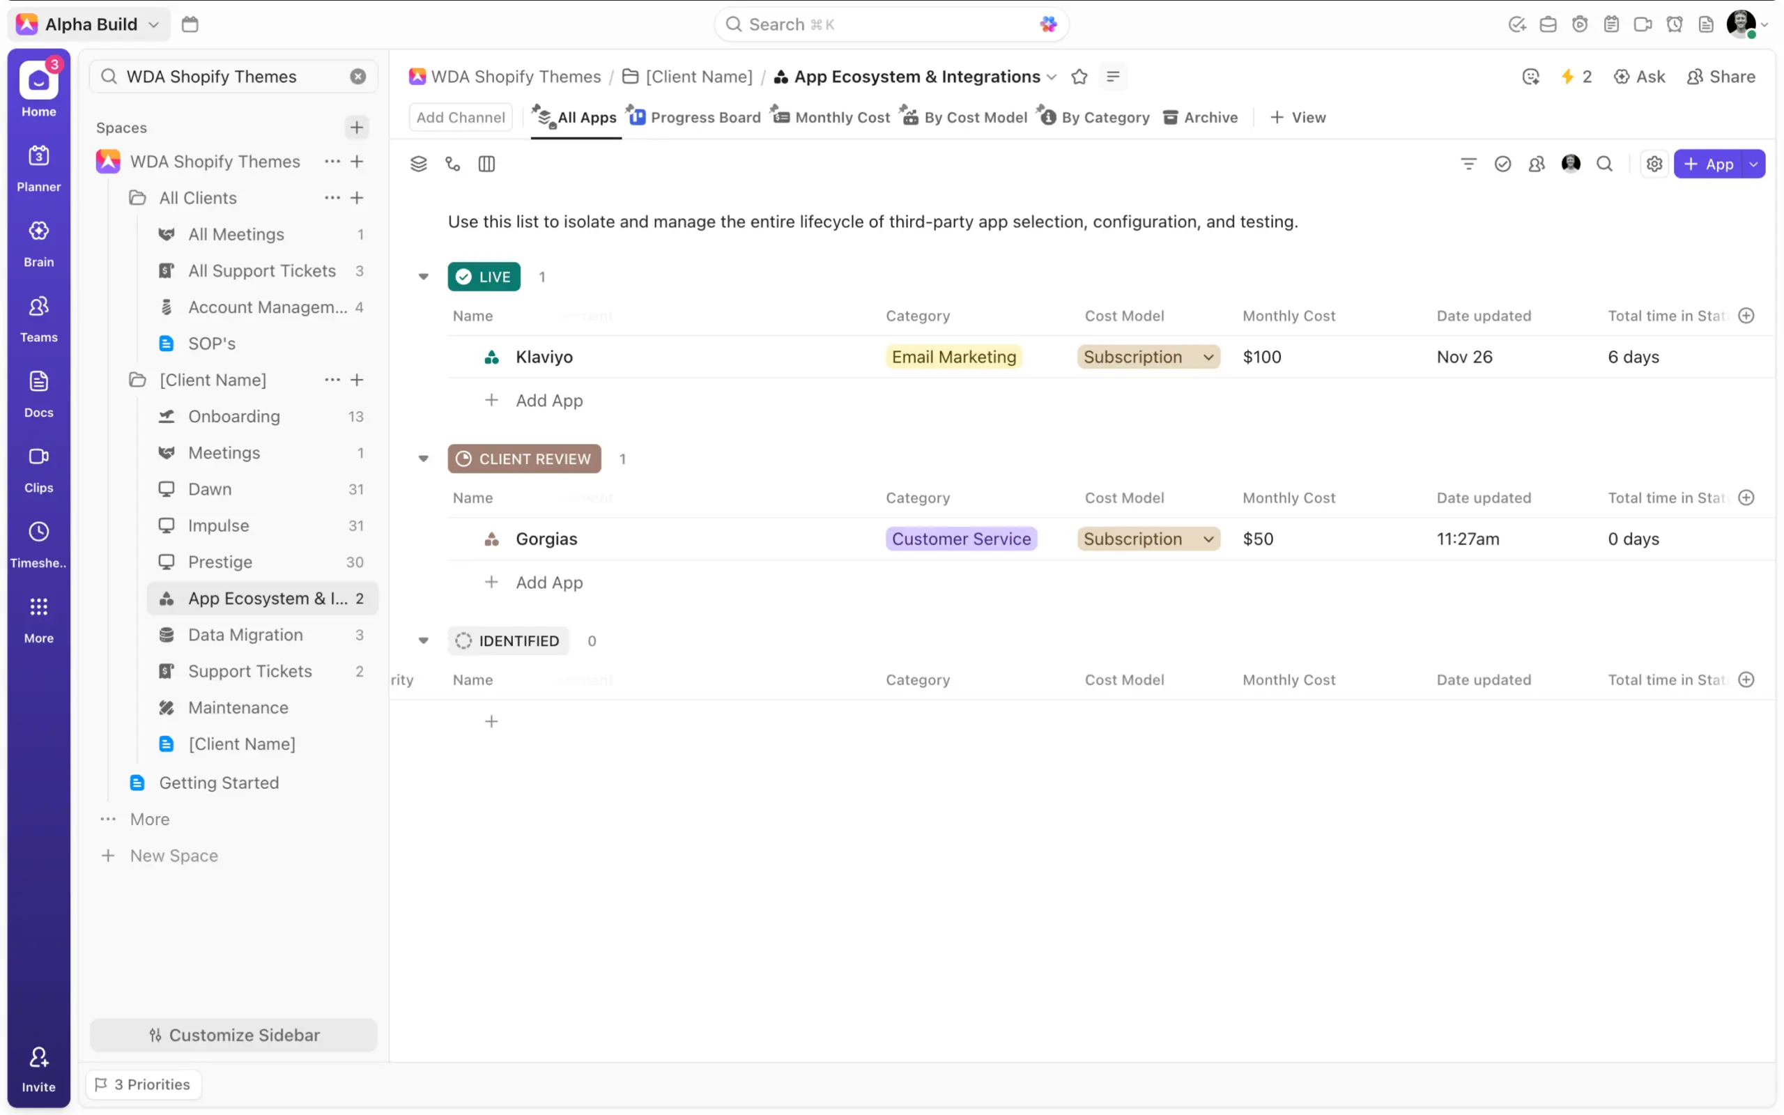This screenshot has width=1784, height=1115.
Task: Click the Email Marketing category tag
Action: 953,357
